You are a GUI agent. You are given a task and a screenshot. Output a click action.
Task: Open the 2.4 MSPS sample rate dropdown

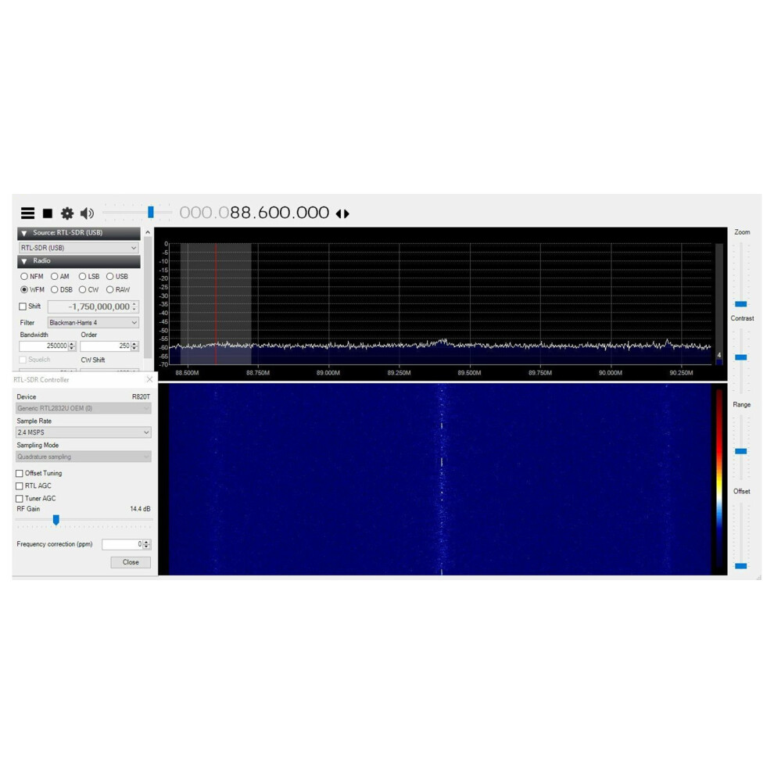84,432
